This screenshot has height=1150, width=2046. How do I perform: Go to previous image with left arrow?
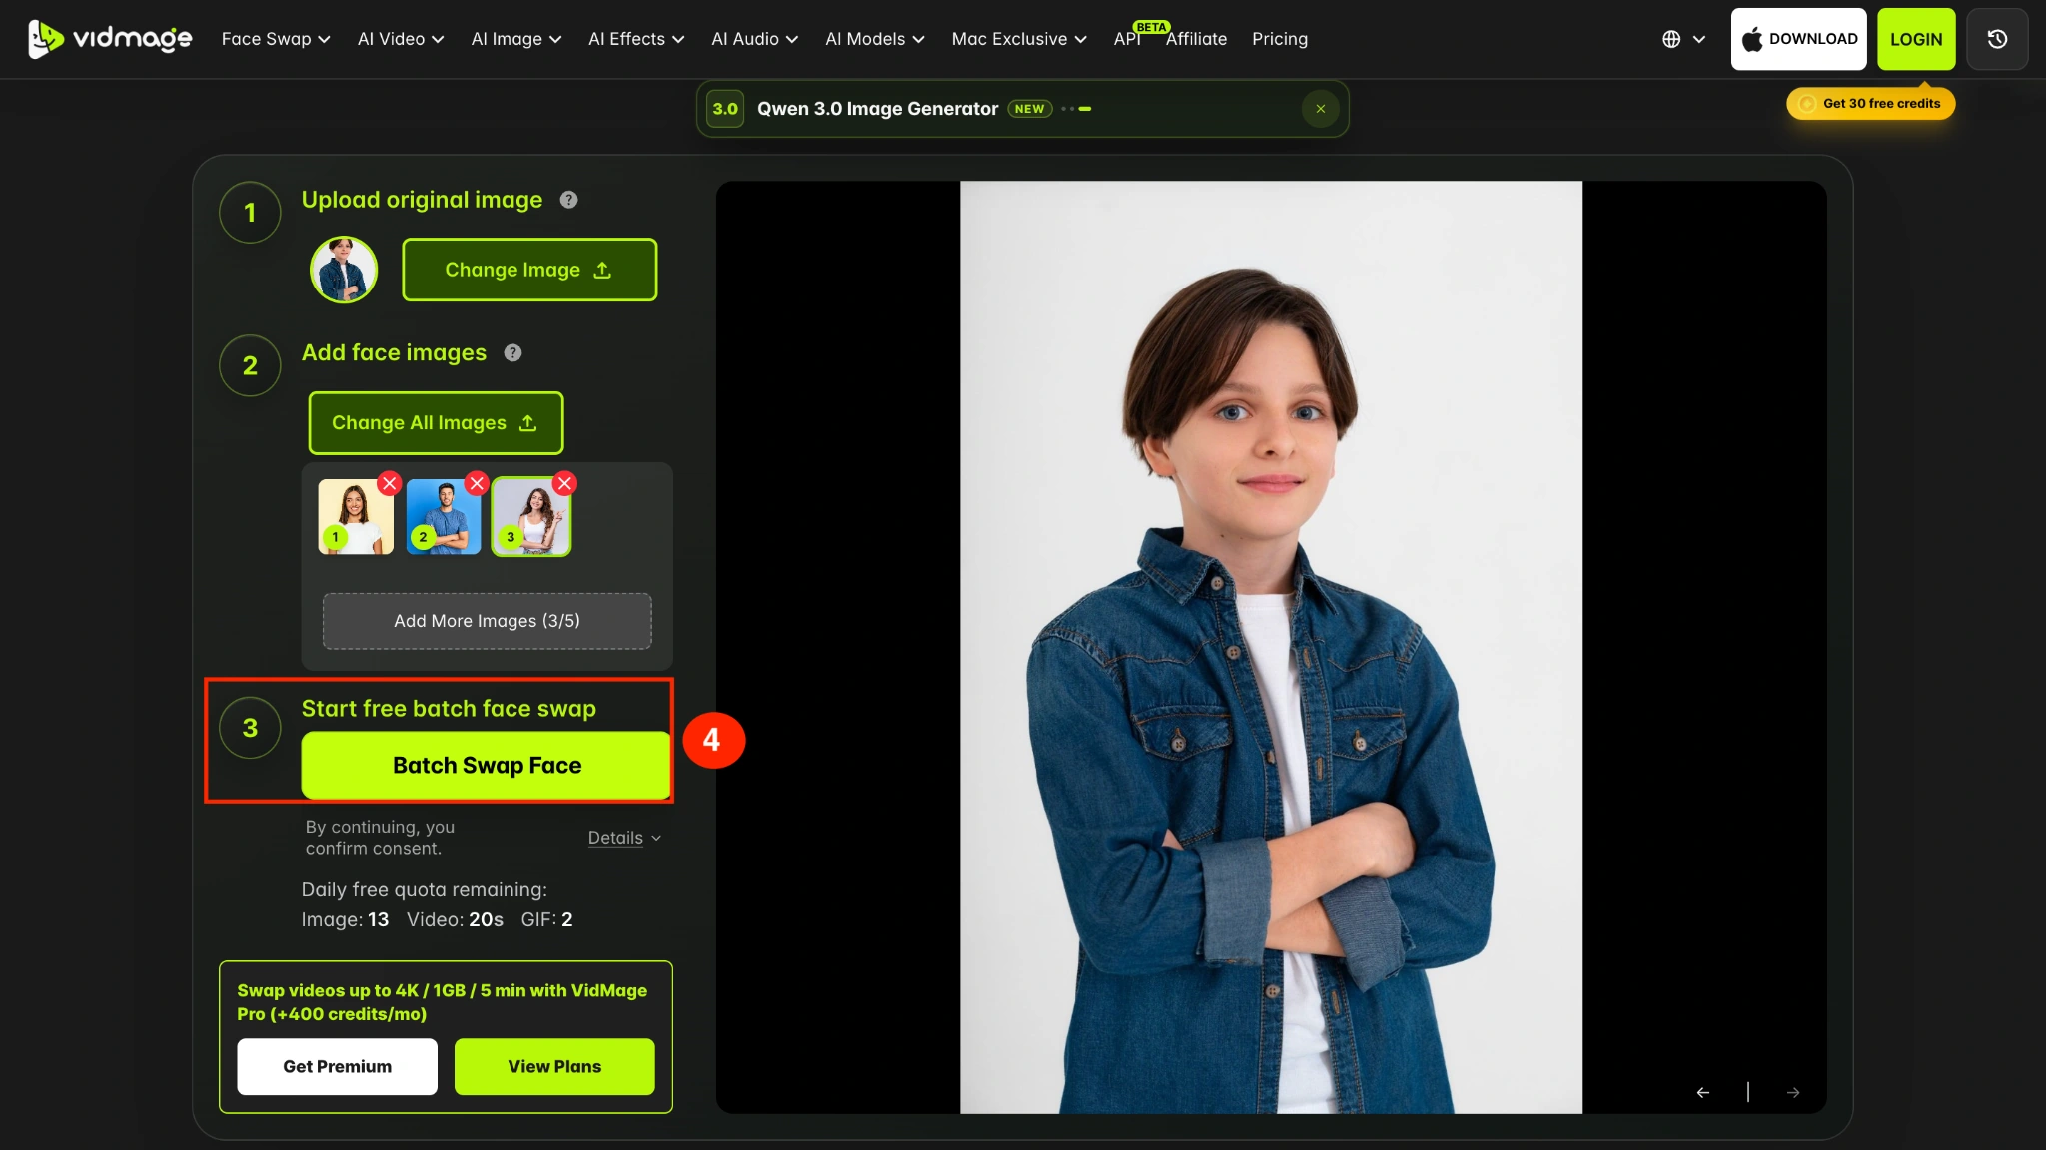1702,1092
